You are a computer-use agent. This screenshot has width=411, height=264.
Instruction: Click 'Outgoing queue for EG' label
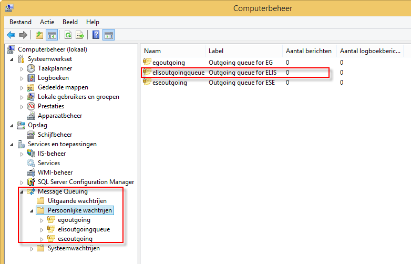pyautogui.click(x=241, y=63)
